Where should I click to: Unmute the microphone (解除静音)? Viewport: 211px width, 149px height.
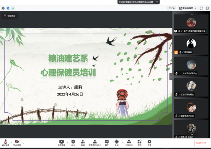[x=6, y=142]
